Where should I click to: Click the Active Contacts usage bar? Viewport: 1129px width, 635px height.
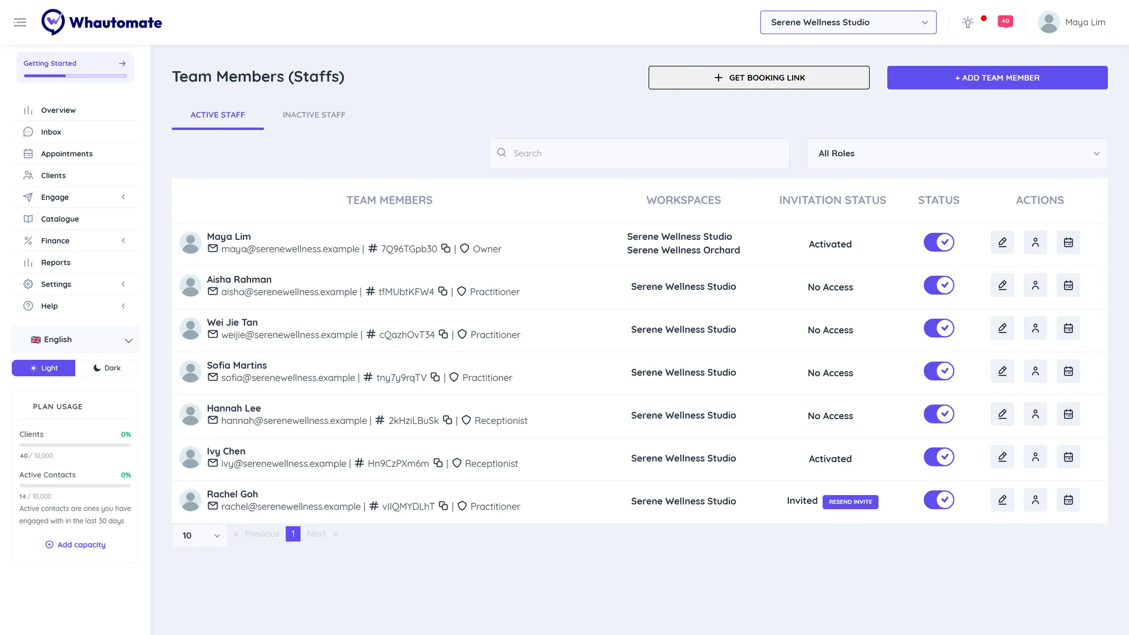pyautogui.click(x=75, y=486)
